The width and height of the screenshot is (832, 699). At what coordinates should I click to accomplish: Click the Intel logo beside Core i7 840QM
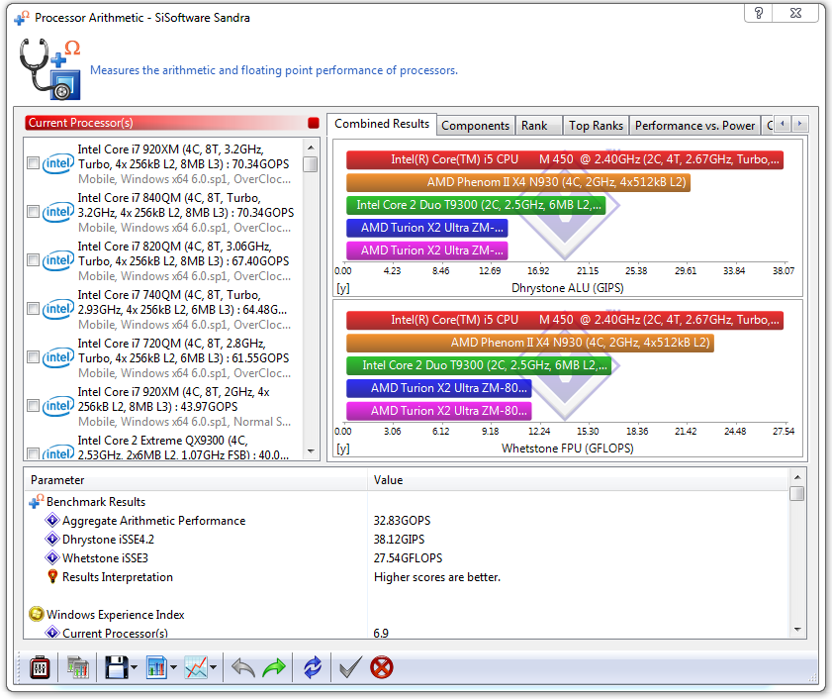click(58, 212)
